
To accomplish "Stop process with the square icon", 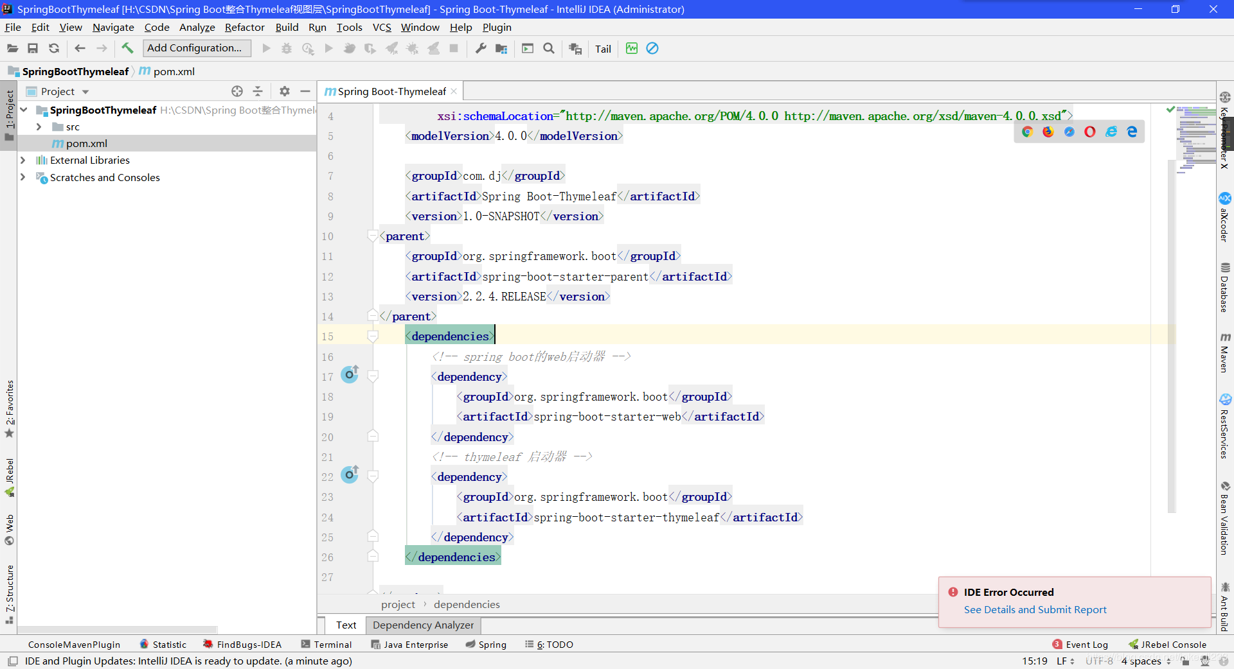I will (x=454, y=48).
